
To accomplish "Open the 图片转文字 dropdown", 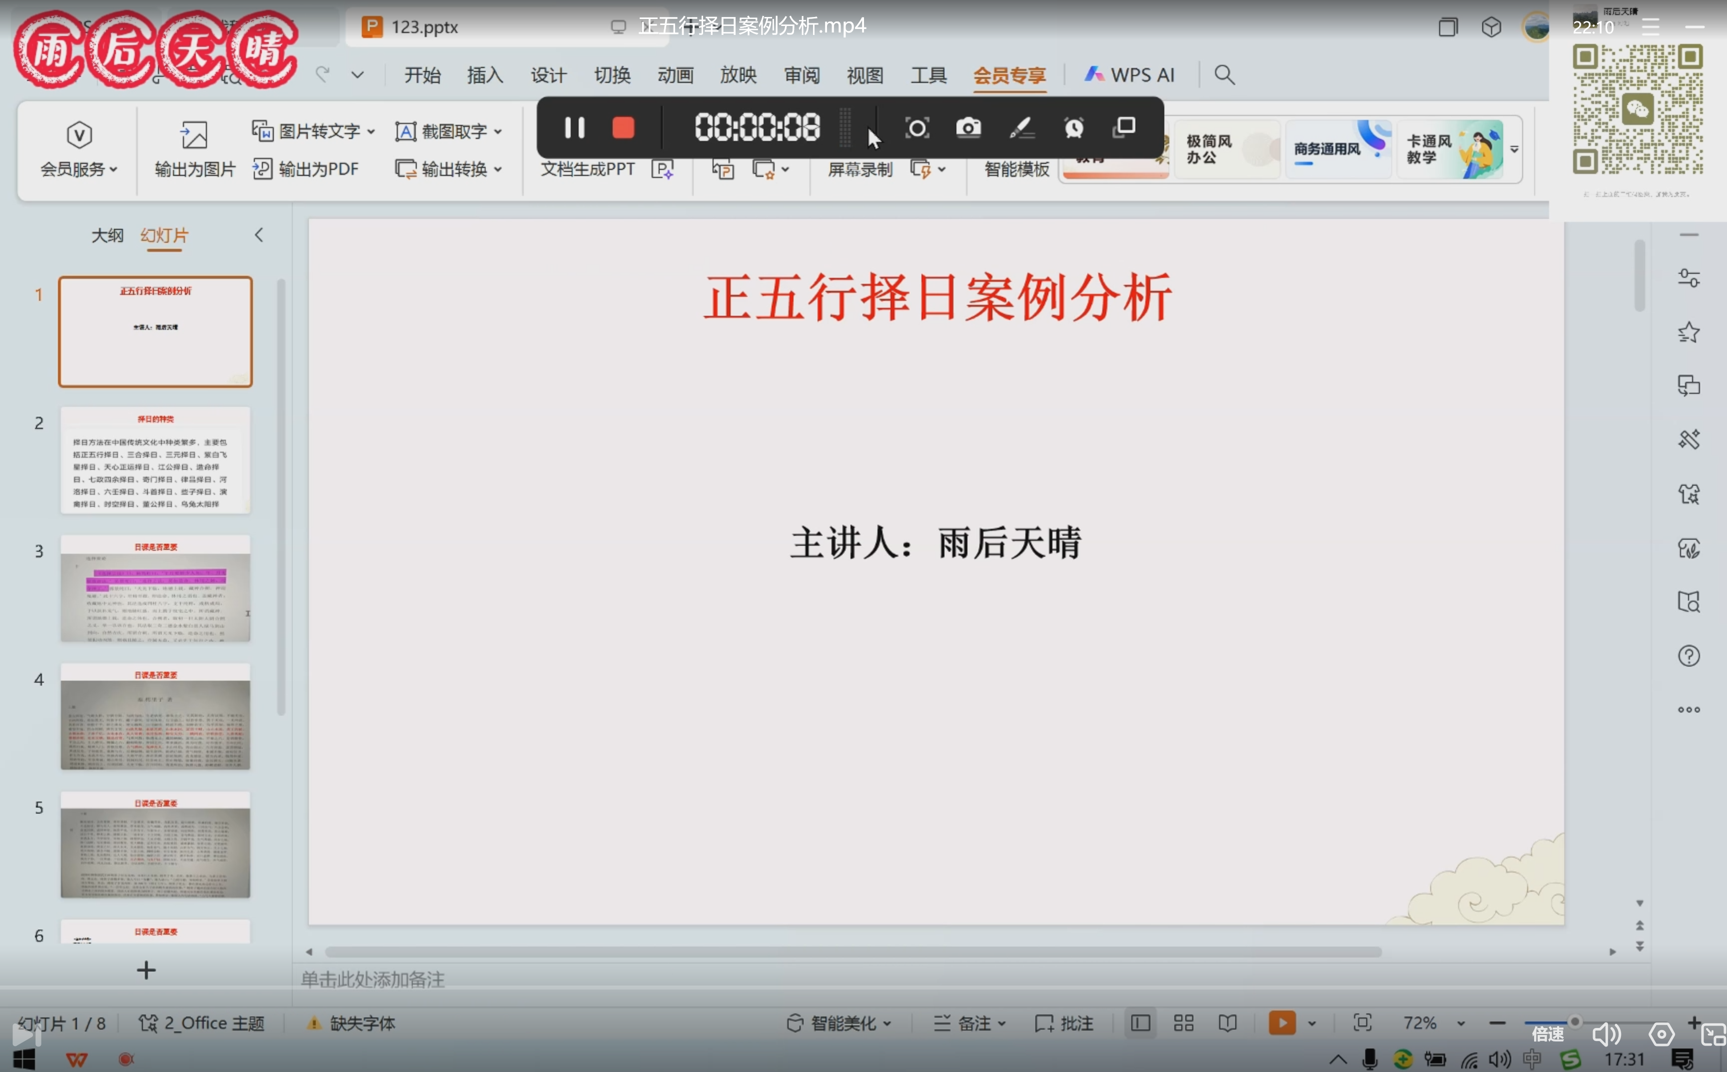I will click(313, 131).
